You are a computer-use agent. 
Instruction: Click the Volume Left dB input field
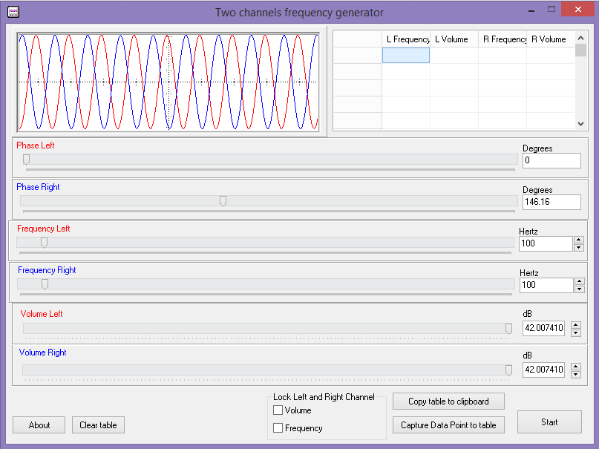click(543, 328)
